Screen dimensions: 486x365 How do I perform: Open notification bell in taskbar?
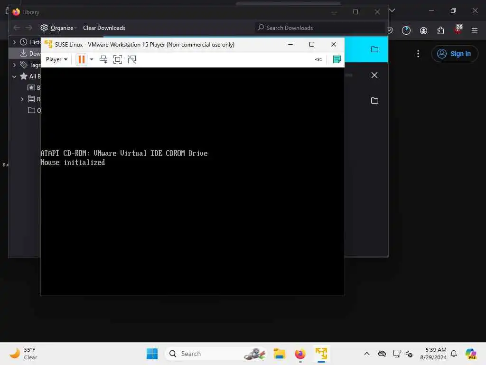pos(454,354)
